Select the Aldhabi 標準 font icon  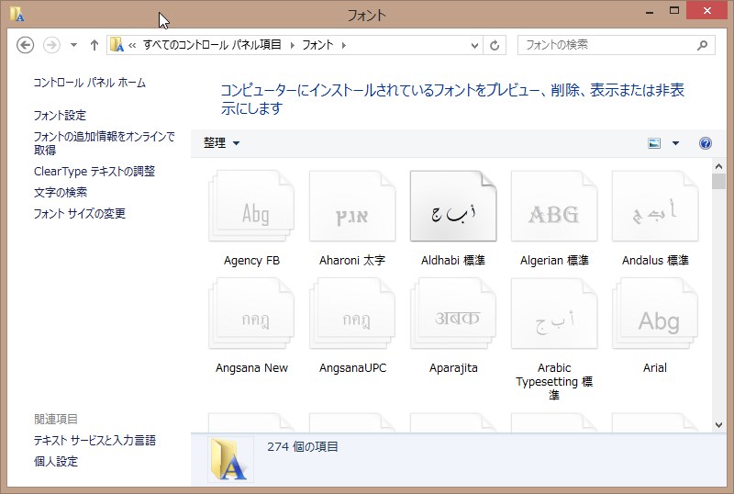point(453,207)
